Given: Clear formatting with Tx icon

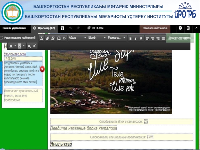Looking at the screenshot, I should (41, 38).
